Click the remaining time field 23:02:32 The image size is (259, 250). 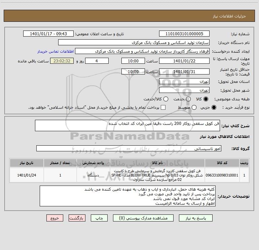[62, 61]
